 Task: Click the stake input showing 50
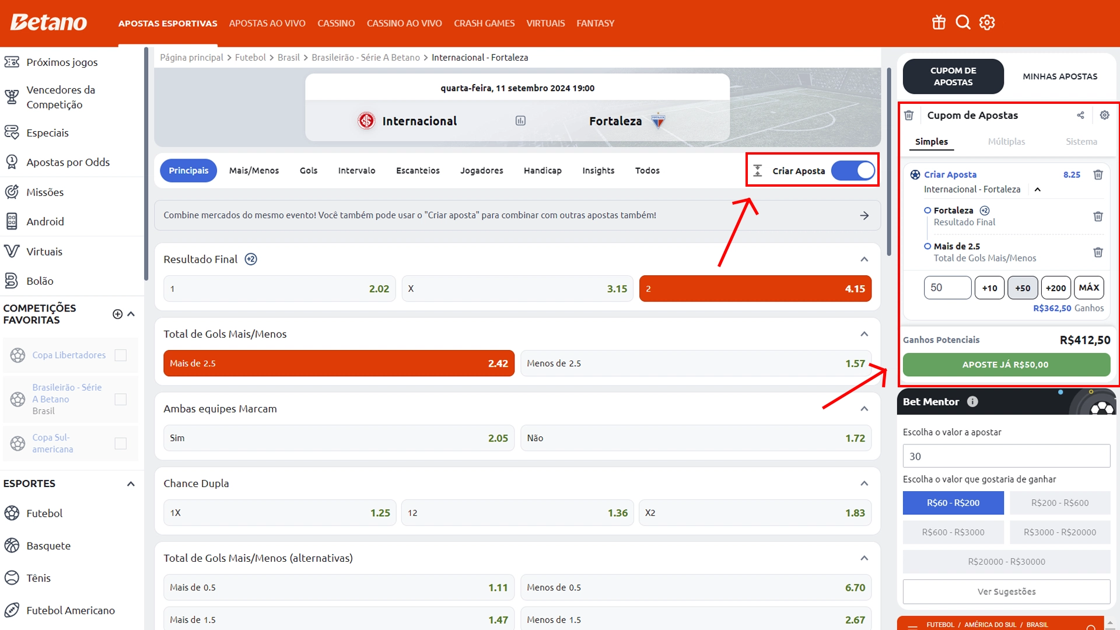click(947, 288)
